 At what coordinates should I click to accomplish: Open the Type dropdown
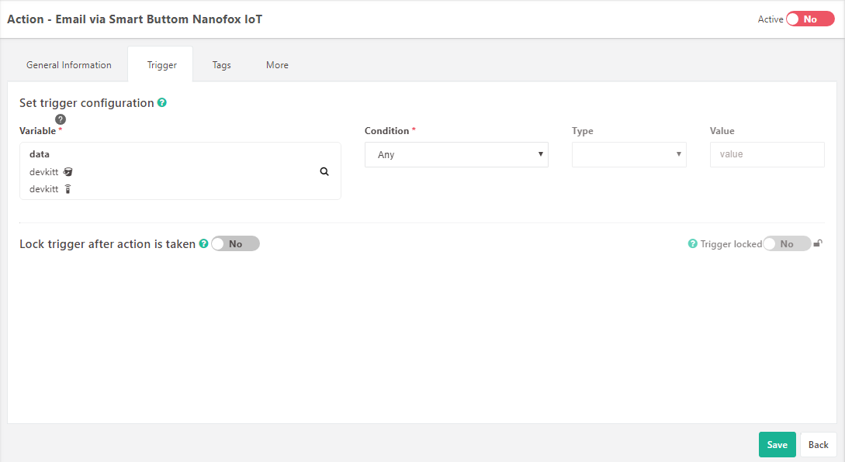point(629,154)
